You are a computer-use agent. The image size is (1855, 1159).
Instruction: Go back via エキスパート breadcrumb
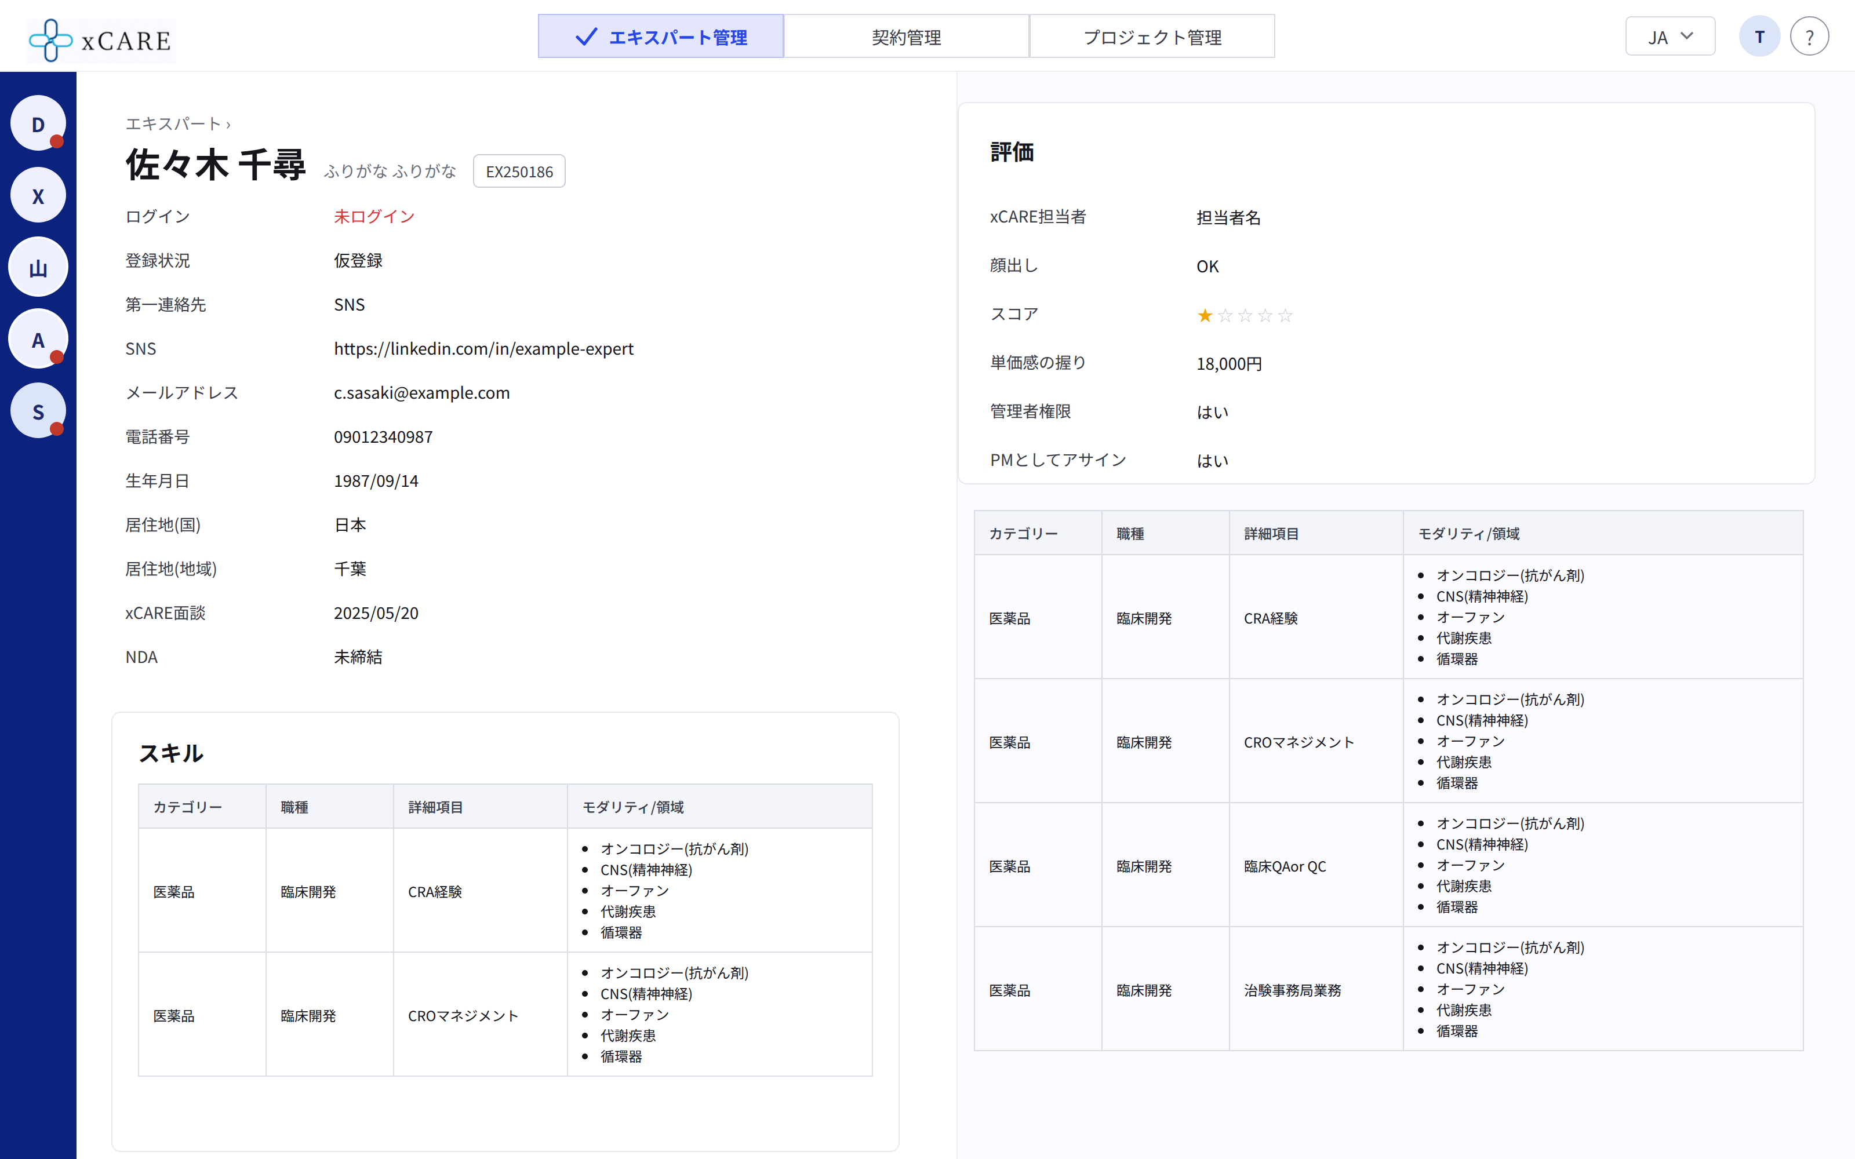click(x=173, y=123)
